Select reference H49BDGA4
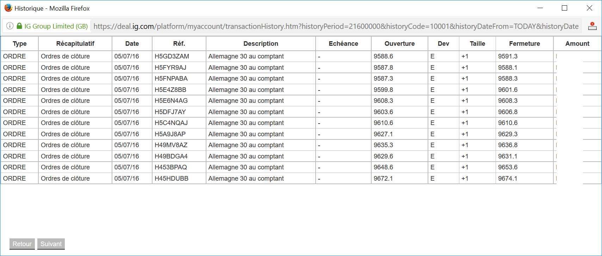The width and height of the screenshot is (602, 256). 171,156
